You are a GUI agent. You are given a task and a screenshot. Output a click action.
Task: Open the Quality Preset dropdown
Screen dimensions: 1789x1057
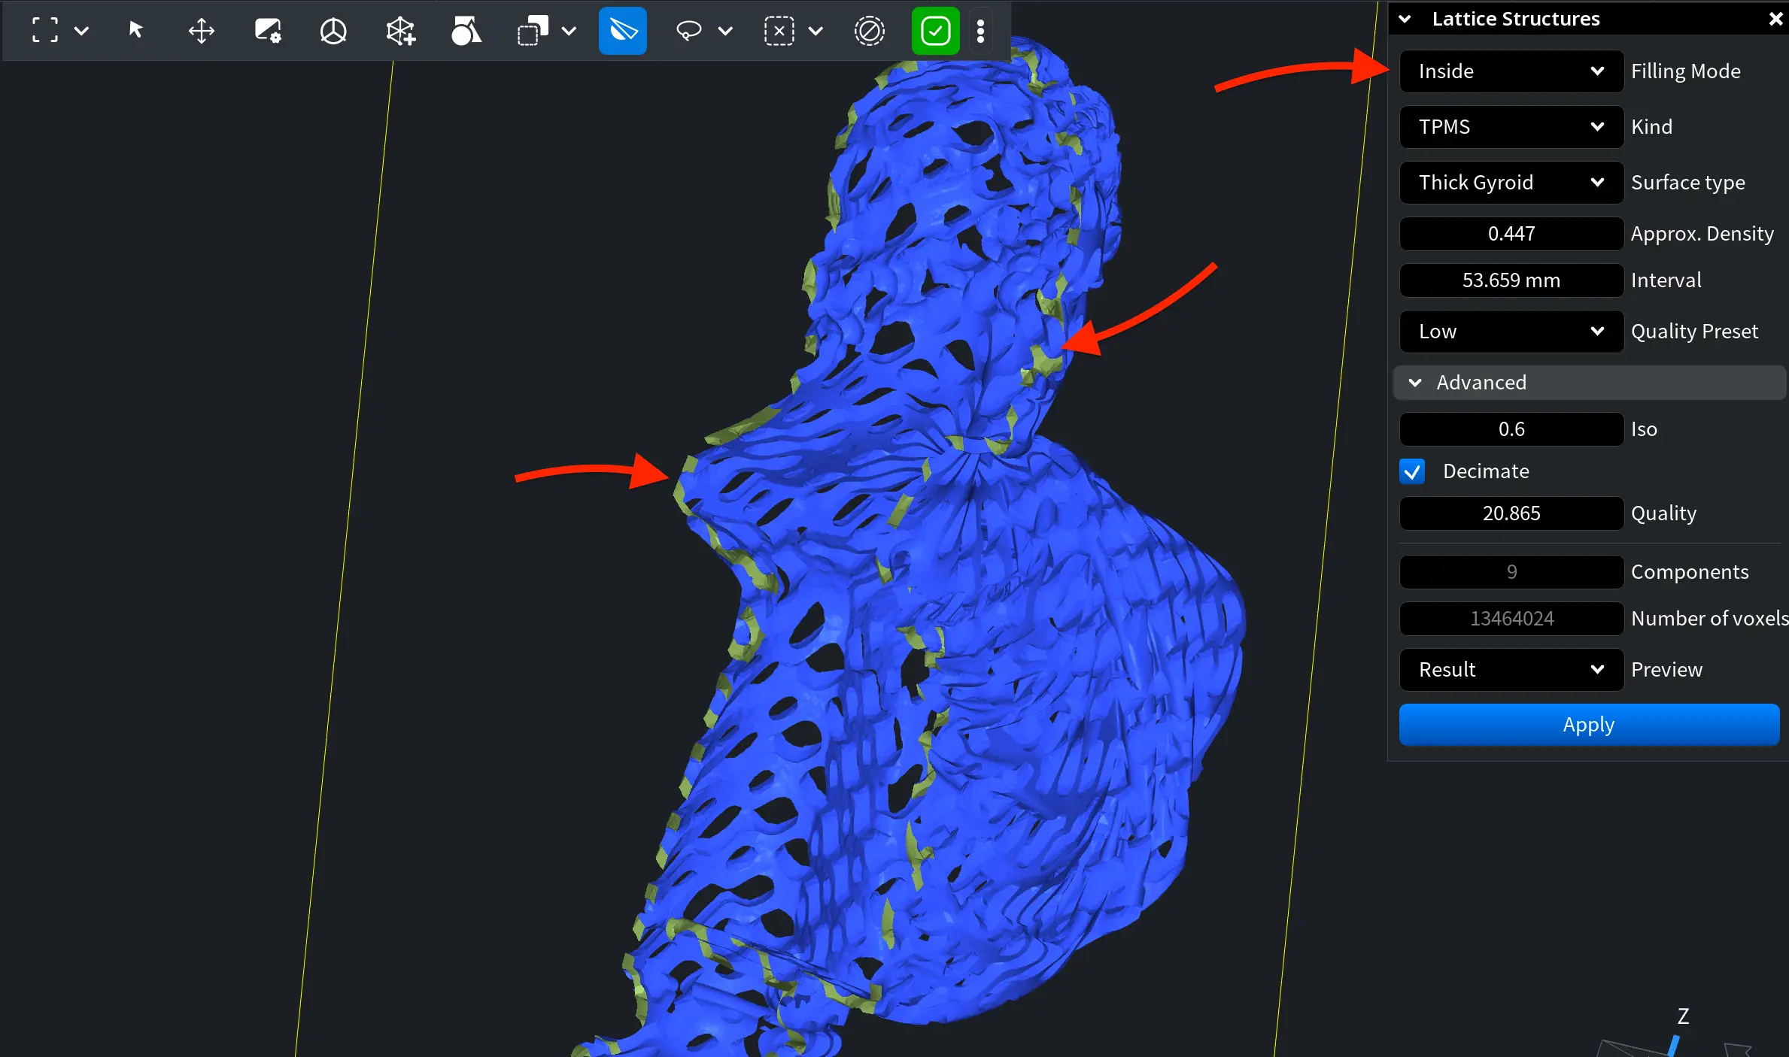pyautogui.click(x=1511, y=332)
